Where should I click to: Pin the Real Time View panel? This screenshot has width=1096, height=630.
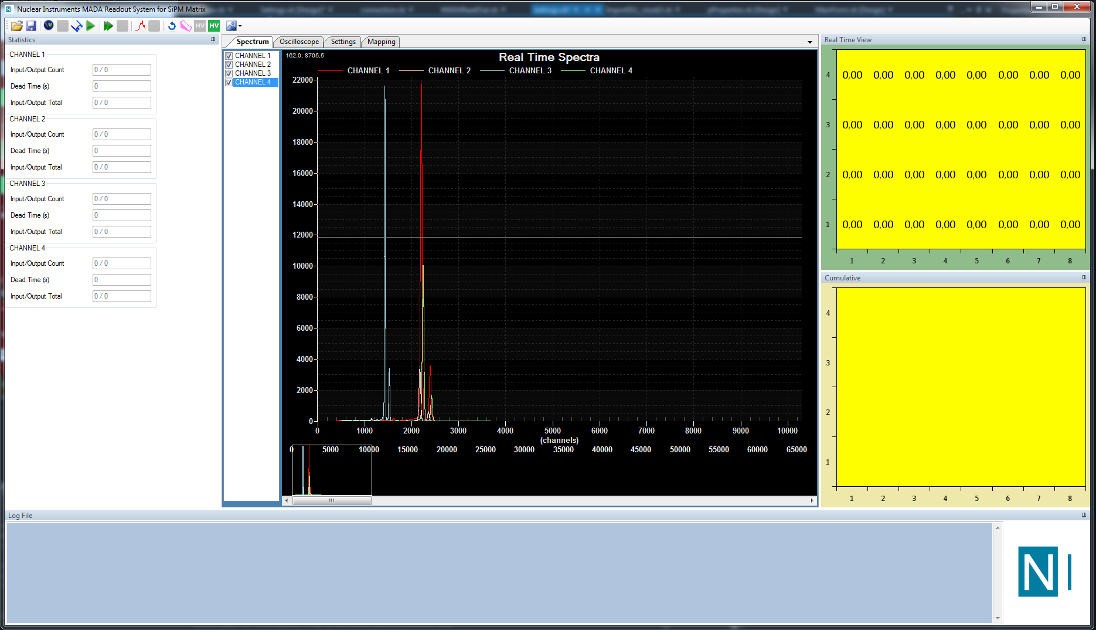pos(1084,40)
